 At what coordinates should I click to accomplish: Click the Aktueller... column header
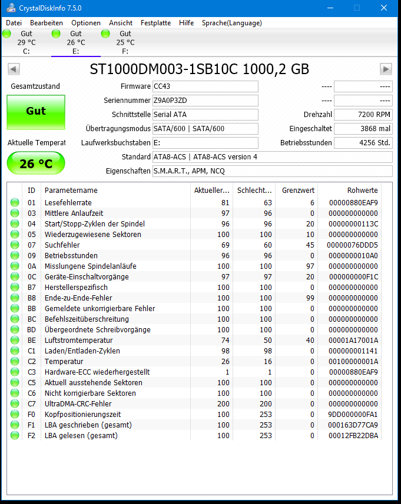click(212, 191)
